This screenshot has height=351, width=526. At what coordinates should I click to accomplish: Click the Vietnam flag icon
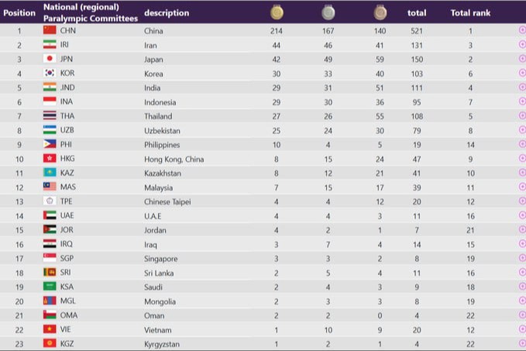point(50,329)
